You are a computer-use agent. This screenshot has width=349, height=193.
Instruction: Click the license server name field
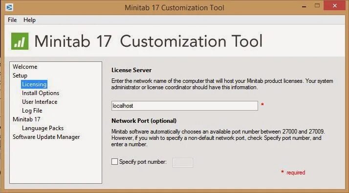point(184,106)
